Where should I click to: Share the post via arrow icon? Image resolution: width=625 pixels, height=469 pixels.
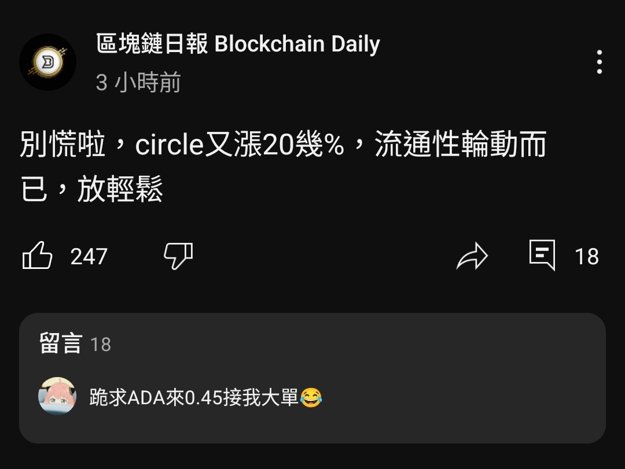[x=472, y=256]
